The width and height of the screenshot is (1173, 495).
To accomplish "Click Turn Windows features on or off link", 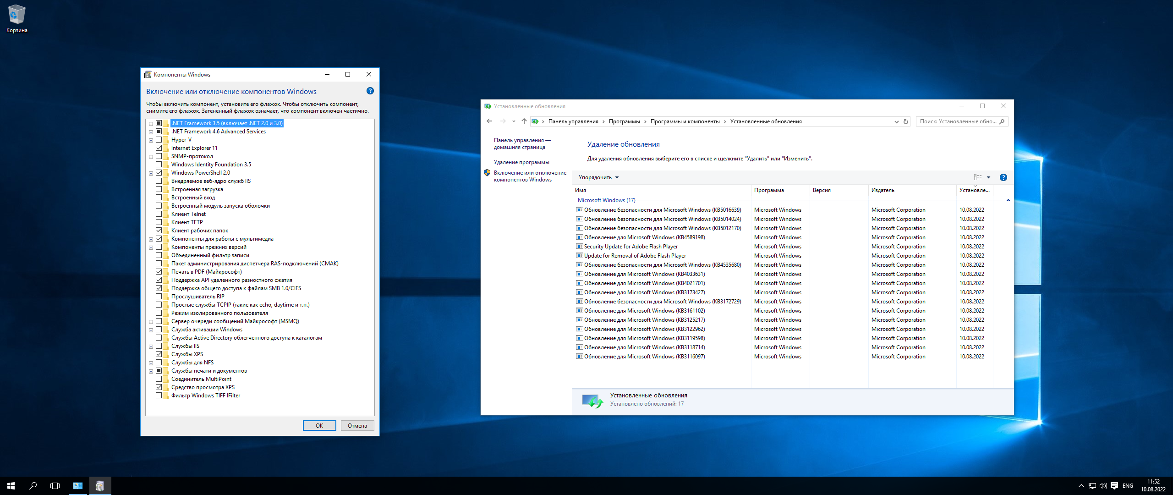I will pyautogui.click(x=530, y=176).
